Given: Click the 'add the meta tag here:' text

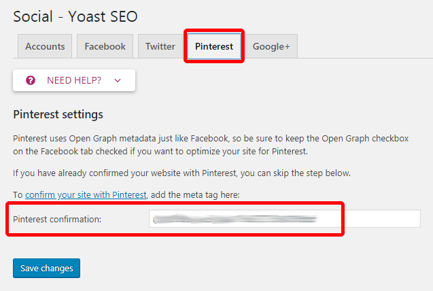Looking at the screenshot, I should (195, 195).
